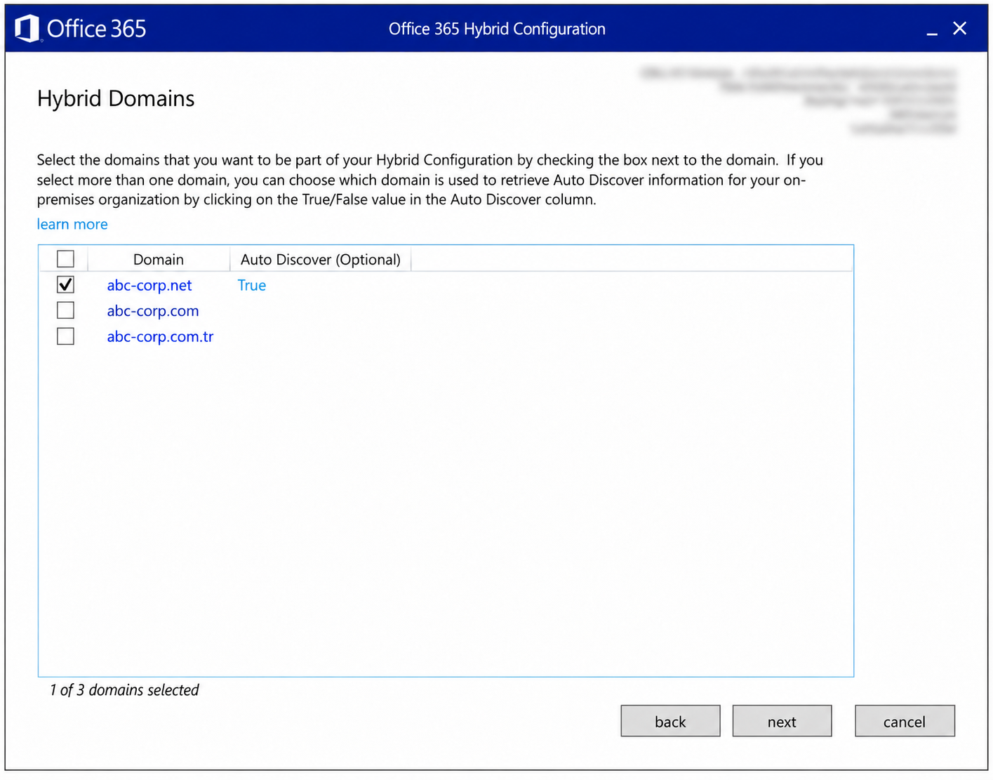The height and width of the screenshot is (780, 993).
Task: Go back to the previous step
Action: [670, 721]
